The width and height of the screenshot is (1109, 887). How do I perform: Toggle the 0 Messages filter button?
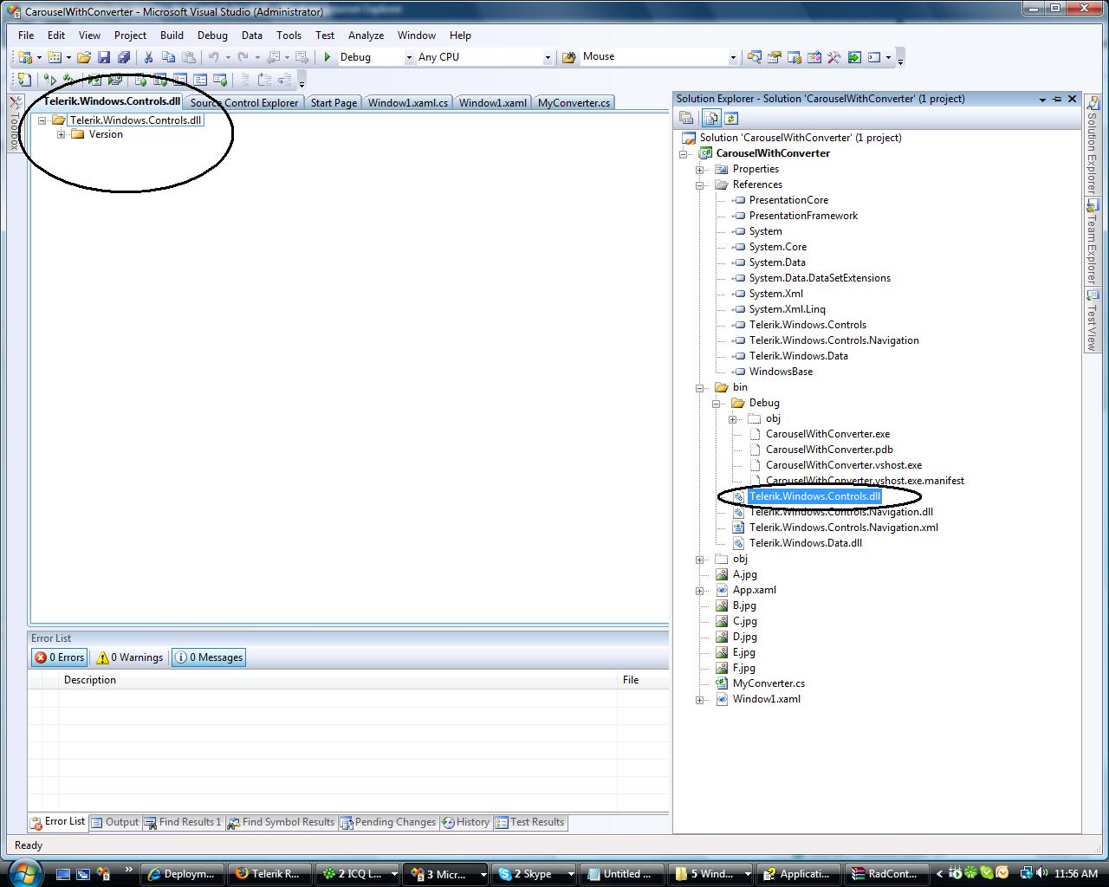click(x=209, y=657)
